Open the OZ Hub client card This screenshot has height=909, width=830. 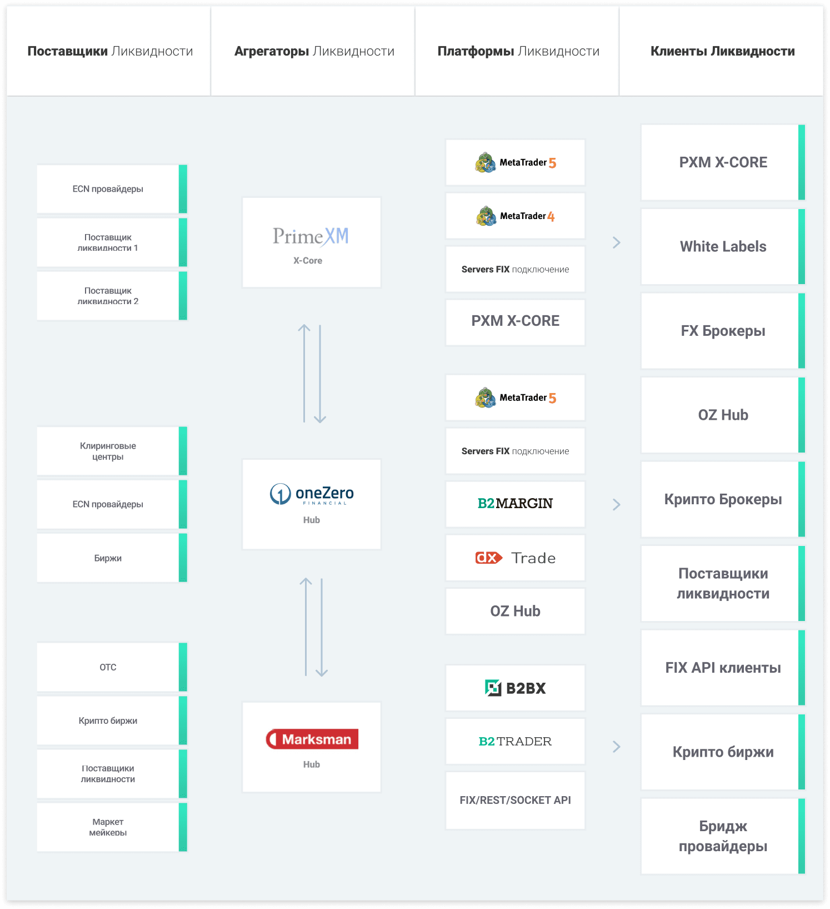point(723,415)
